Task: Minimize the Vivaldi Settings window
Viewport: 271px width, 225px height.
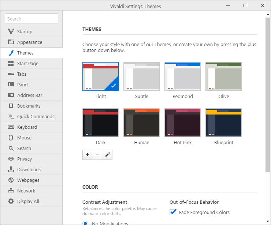Action: pyautogui.click(x=228, y=5)
